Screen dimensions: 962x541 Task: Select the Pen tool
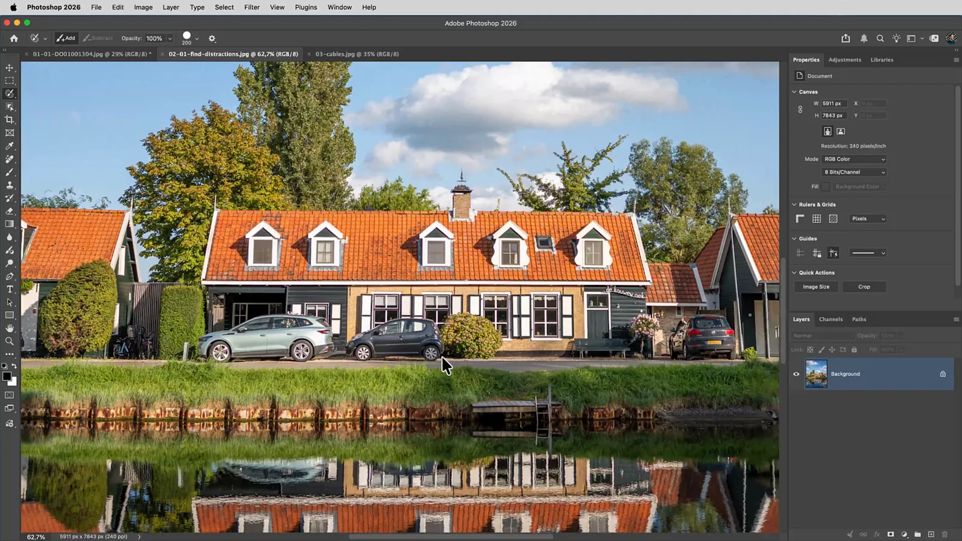(x=10, y=277)
